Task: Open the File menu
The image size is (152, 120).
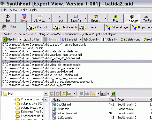Action: pos(4,10)
